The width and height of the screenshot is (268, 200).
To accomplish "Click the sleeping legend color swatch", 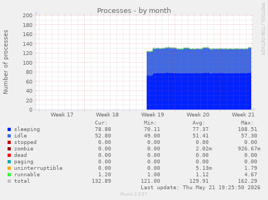I will click(x=9, y=129).
